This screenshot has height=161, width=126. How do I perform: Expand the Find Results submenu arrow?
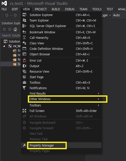tap(98, 94)
